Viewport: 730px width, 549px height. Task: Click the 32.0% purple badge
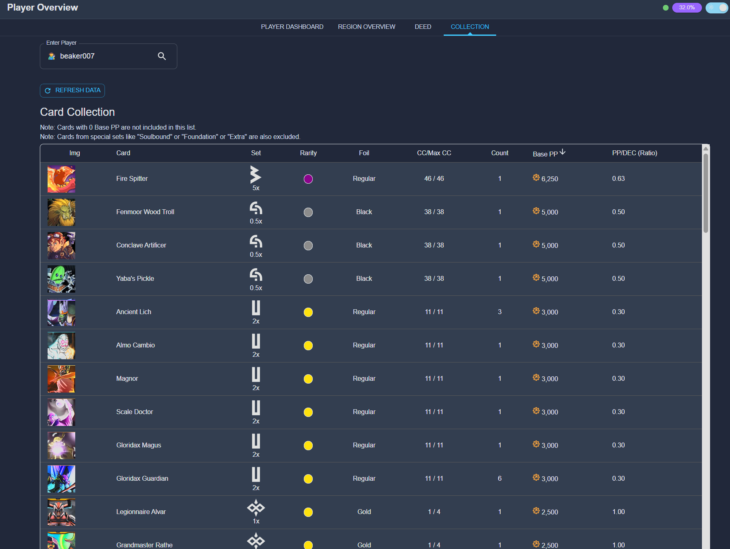pyautogui.click(x=686, y=8)
